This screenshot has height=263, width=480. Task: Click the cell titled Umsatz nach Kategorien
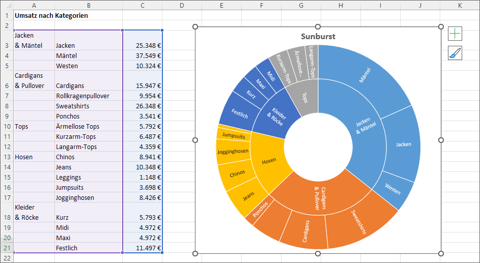click(x=51, y=16)
